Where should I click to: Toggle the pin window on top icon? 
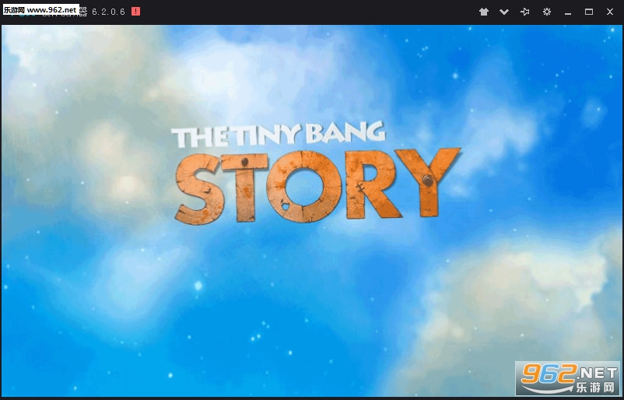click(x=525, y=12)
